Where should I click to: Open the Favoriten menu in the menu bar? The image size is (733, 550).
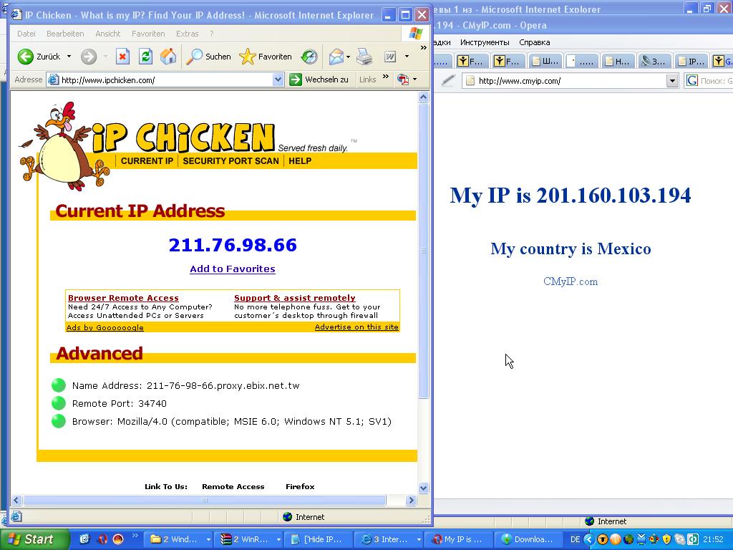tap(148, 34)
